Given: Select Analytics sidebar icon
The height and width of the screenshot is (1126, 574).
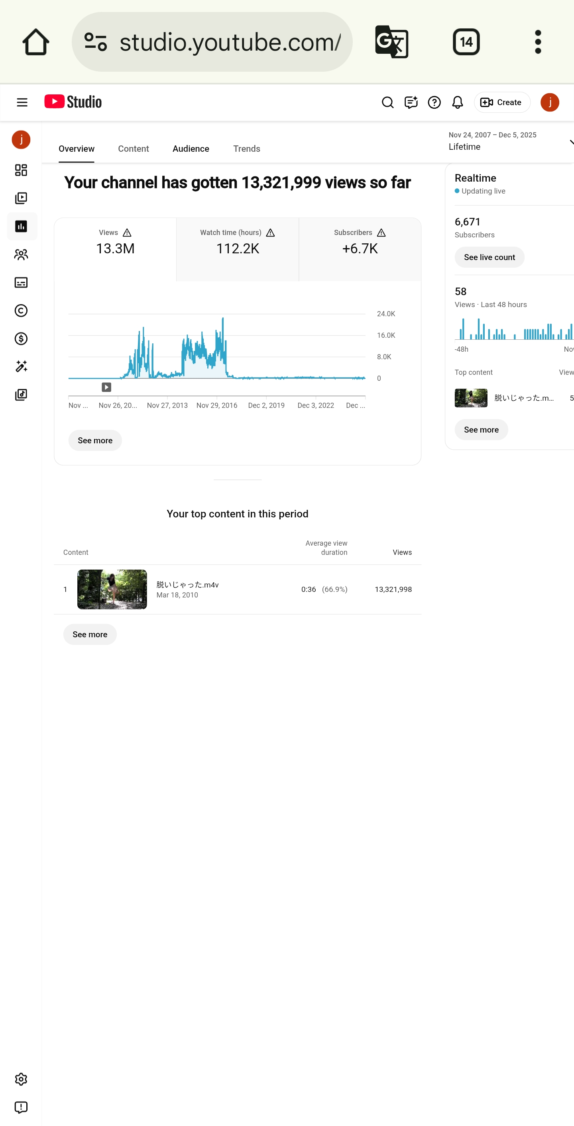Looking at the screenshot, I should click(21, 226).
